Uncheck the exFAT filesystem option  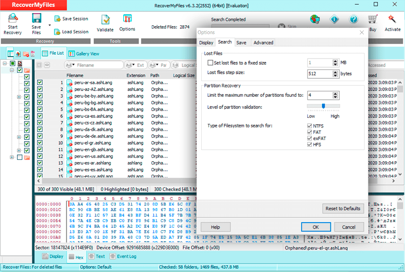tap(309, 138)
